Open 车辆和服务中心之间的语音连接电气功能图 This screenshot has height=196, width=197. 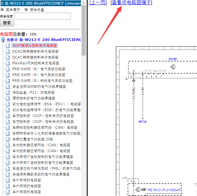point(46,133)
